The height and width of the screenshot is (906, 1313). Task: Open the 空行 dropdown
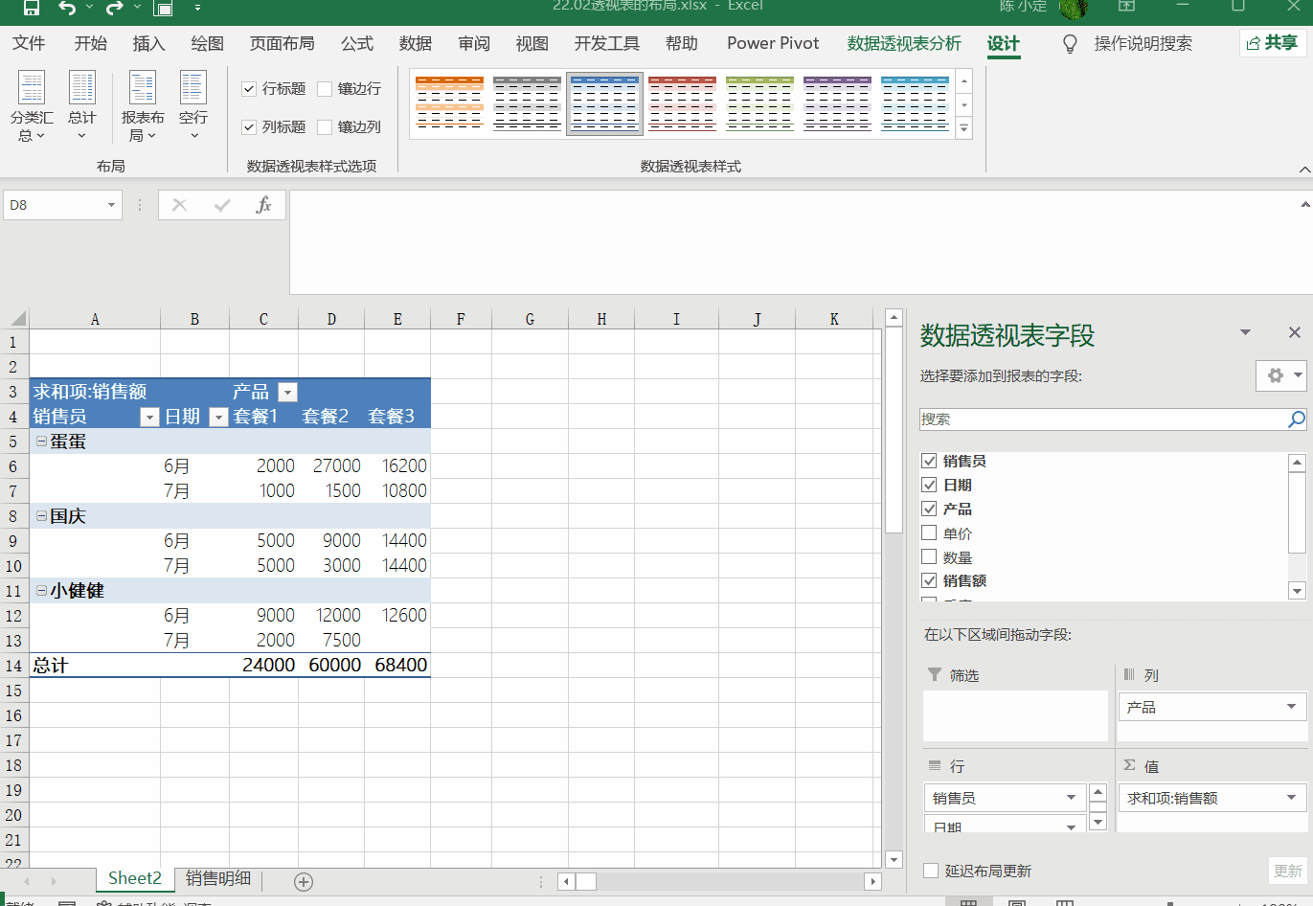193,106
